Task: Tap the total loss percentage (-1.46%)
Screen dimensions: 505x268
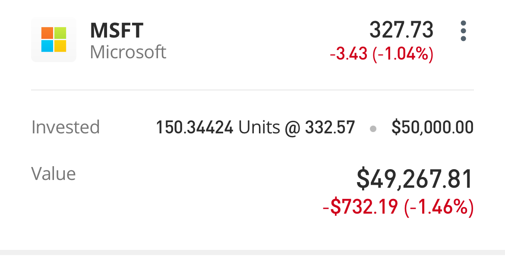Action: coord(439,207)
